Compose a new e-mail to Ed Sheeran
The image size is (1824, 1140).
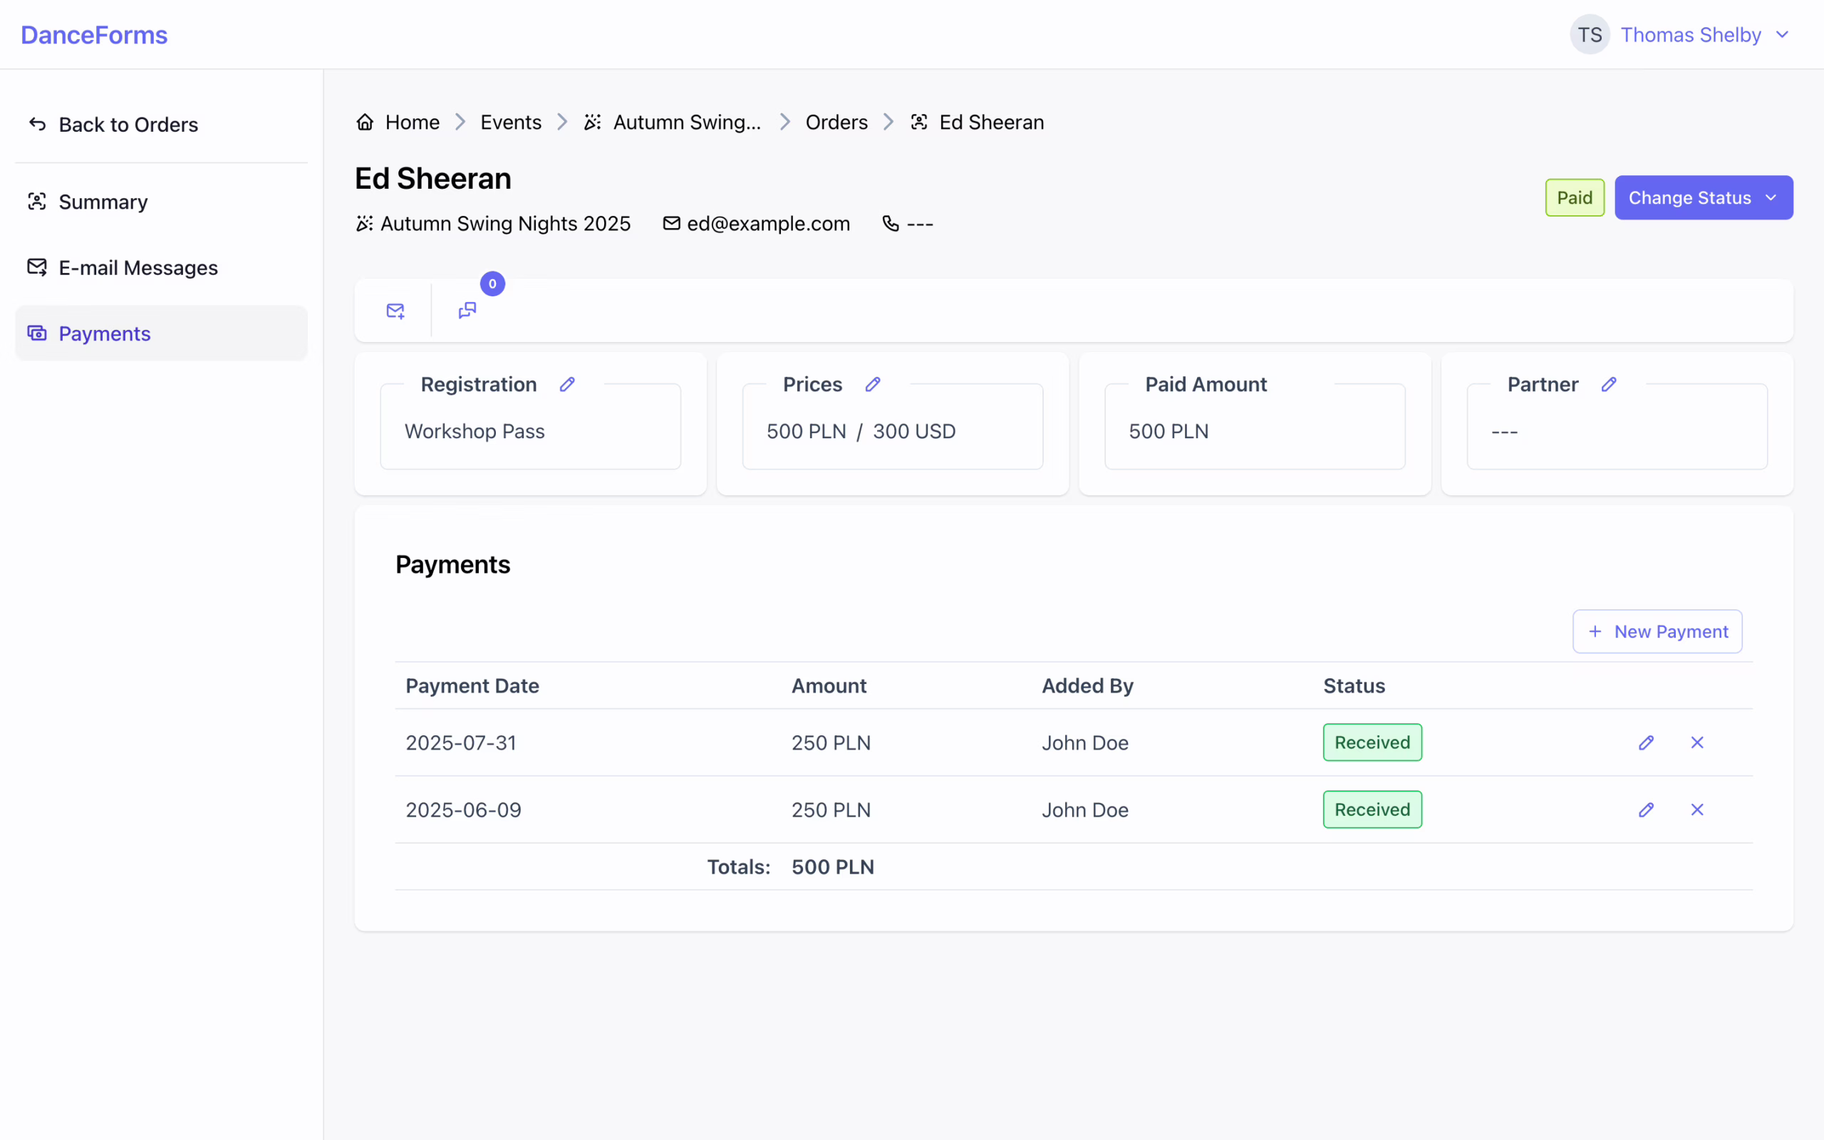click(395, 310)
